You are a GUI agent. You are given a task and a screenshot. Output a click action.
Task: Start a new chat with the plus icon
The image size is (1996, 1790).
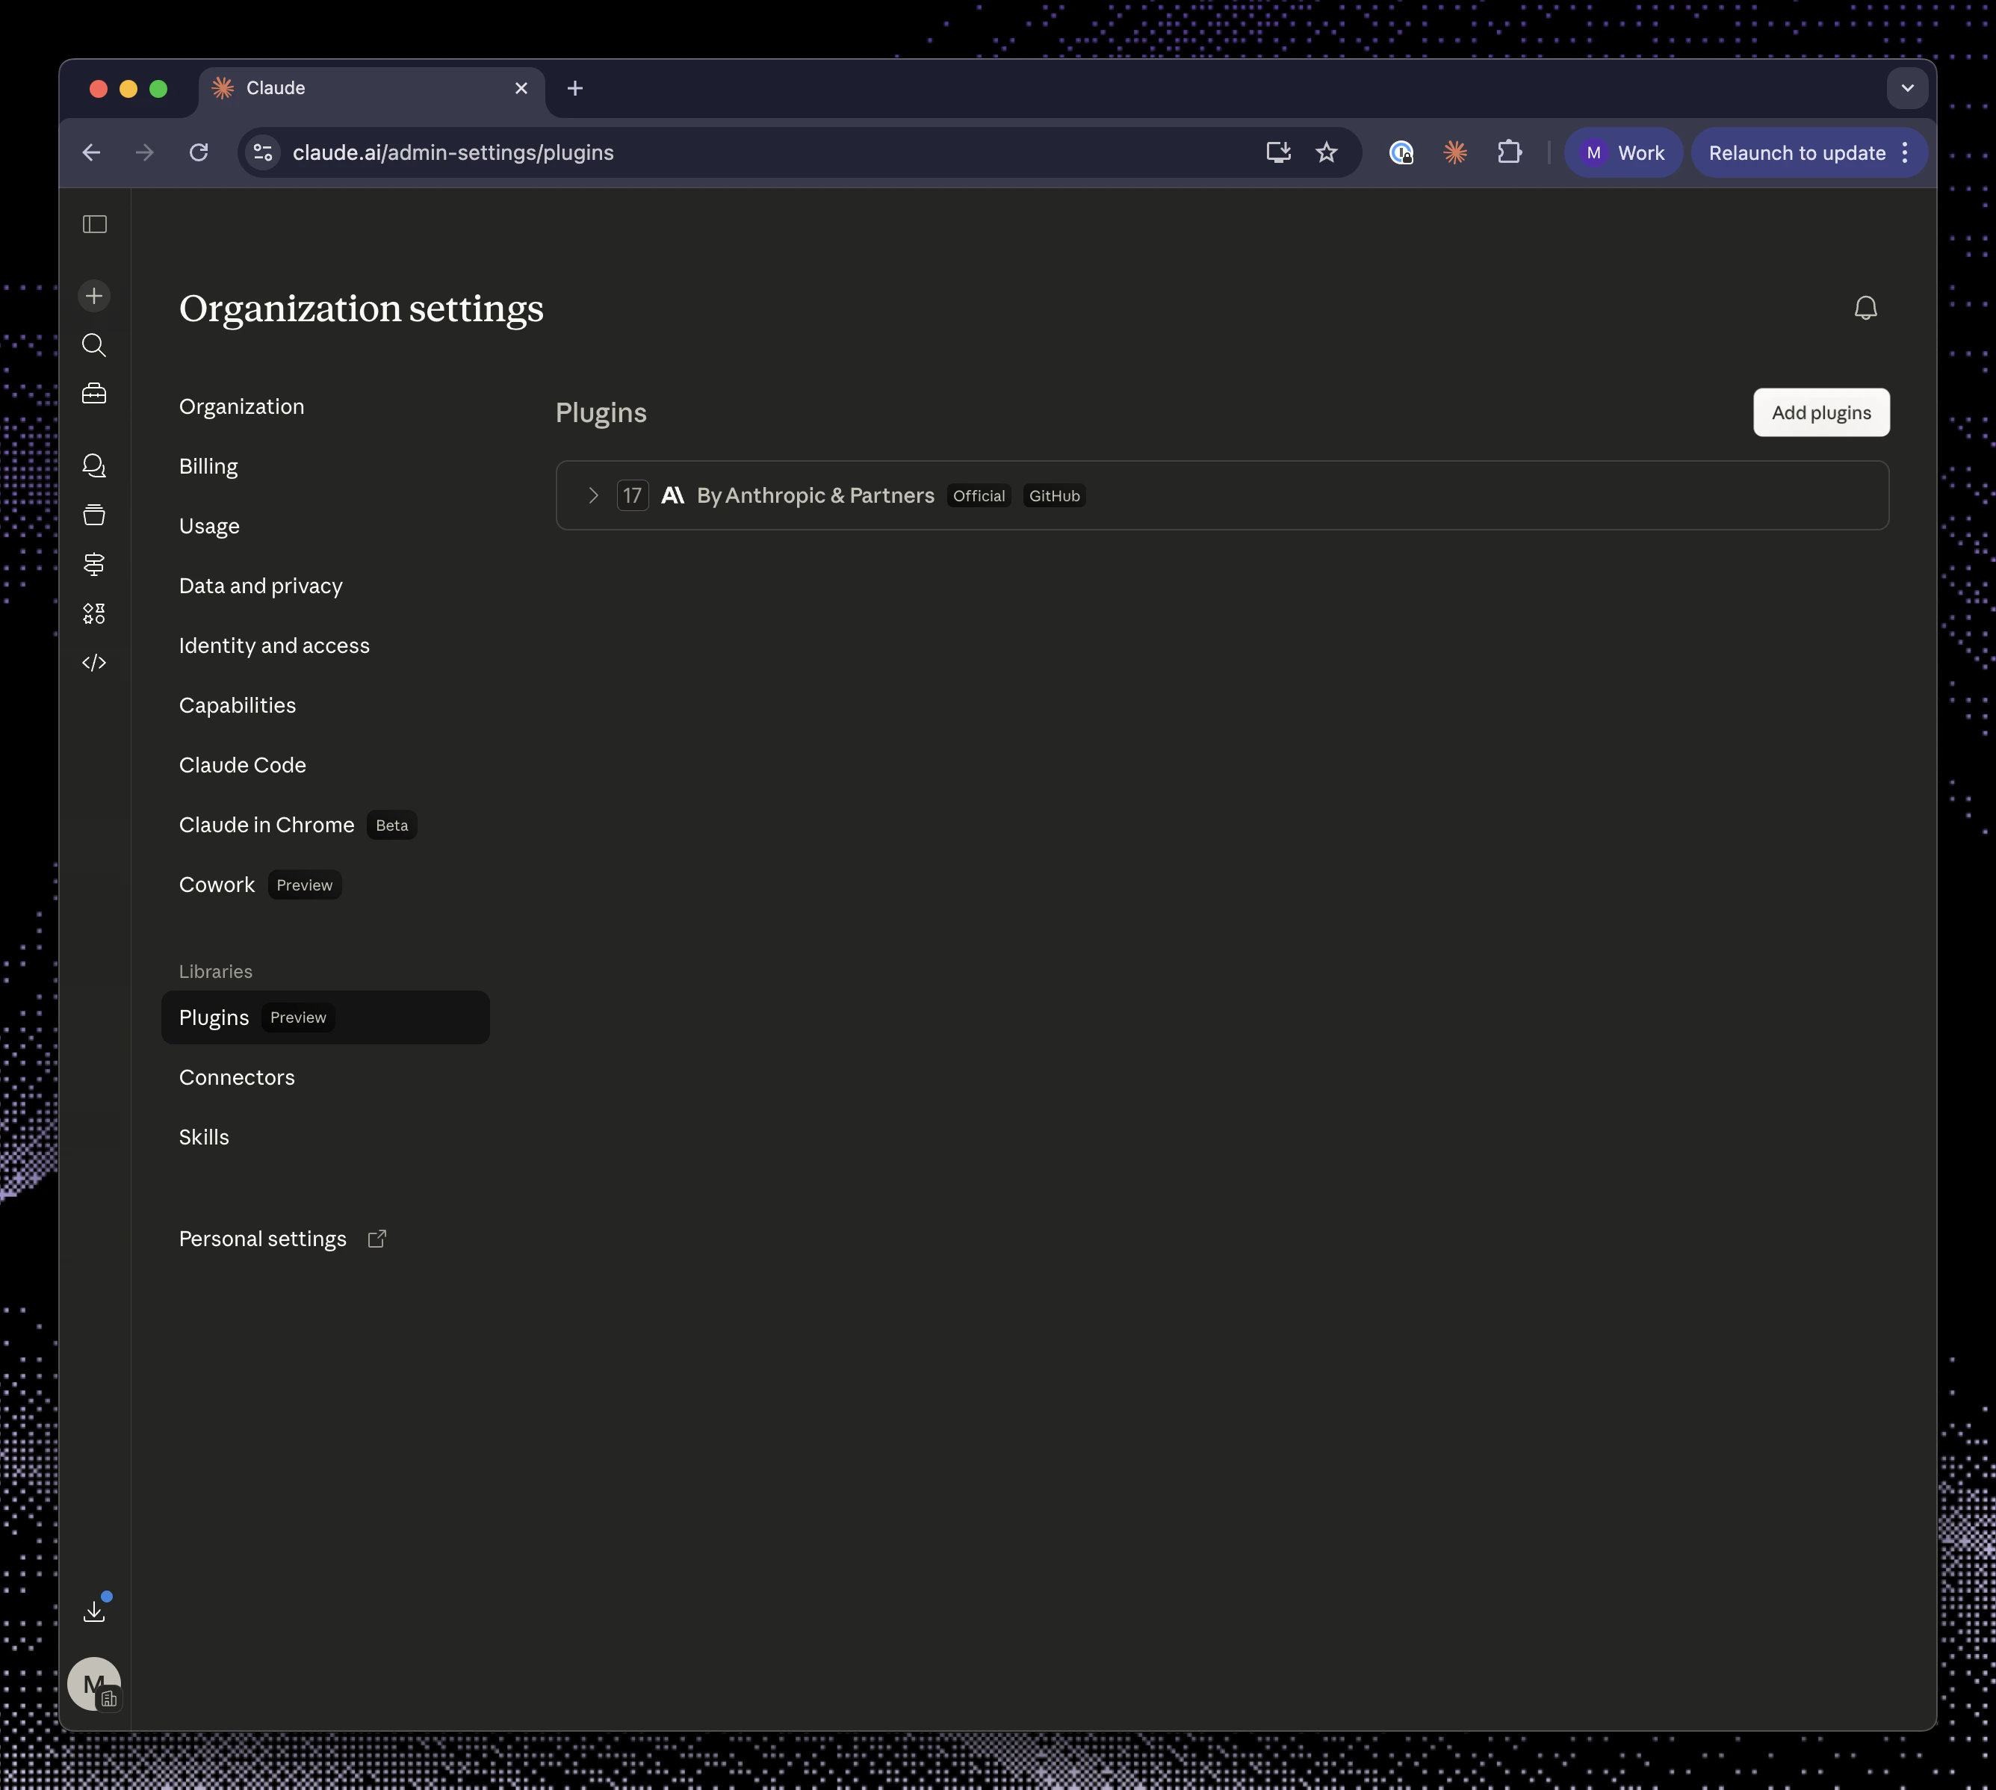(x=93, y=295)
